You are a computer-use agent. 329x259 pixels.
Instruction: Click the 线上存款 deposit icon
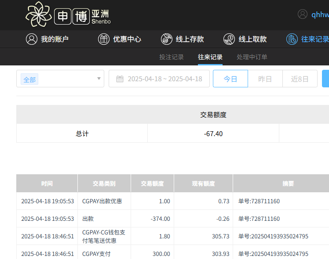pos(167,39)
